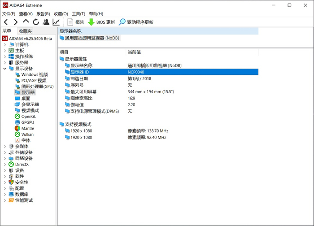Open the 报告(R) menu
This screenshot has width=314, height=226.
pos(43,14)
